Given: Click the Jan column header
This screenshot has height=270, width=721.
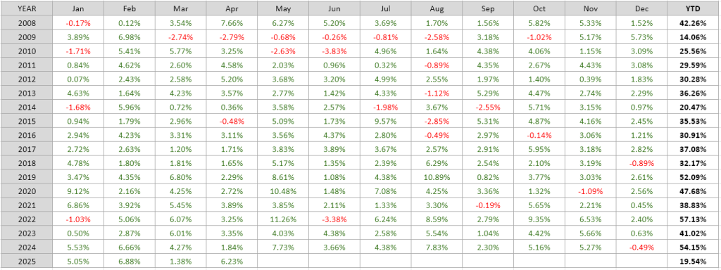Looking at the screenshot, I should coord(78,8).
